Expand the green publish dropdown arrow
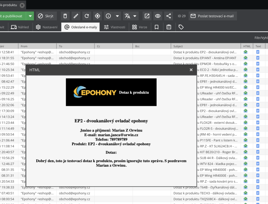This screenshot has width=268, height=204. click(x=30, y=16)
